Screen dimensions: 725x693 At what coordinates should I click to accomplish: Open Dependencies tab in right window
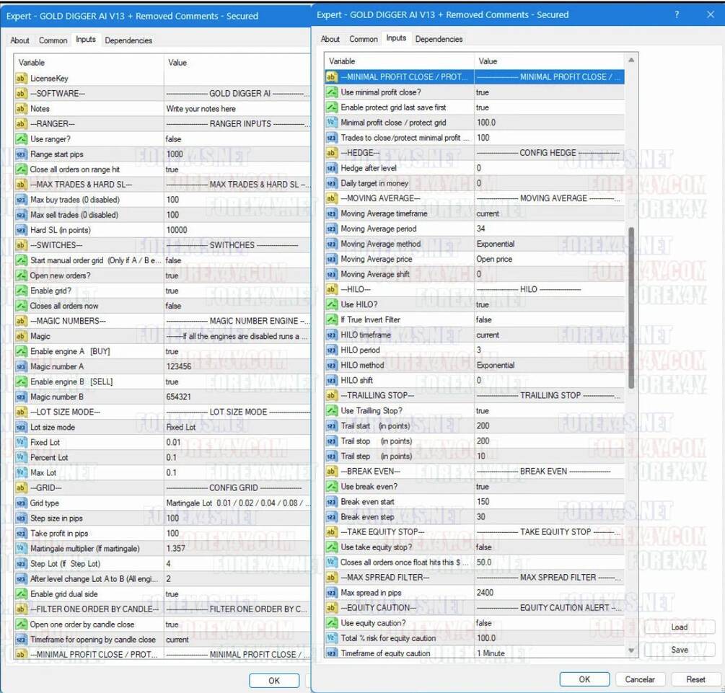pos(439,39)
